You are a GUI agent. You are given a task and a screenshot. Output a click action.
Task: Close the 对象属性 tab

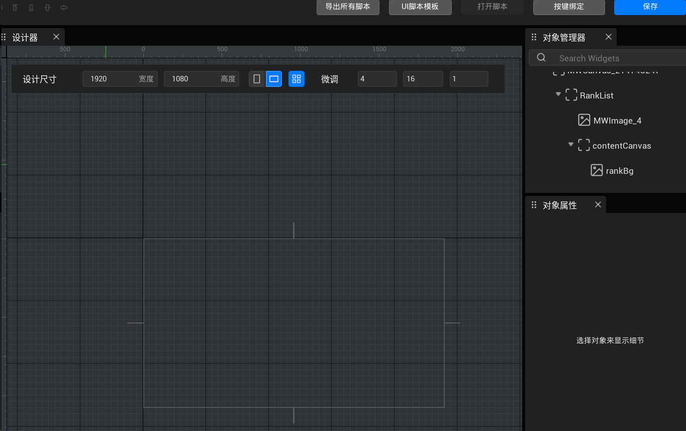pyautogui.click(x=598, y=204)
